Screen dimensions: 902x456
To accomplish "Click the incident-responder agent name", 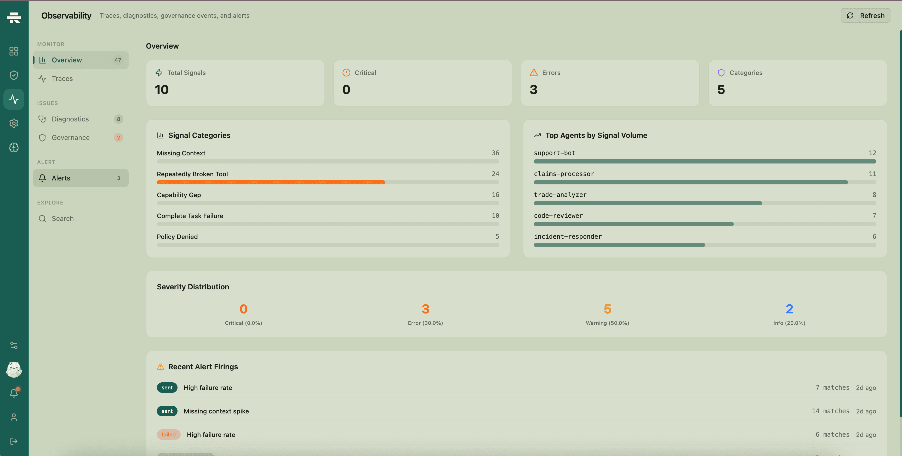I will [x=568, y=237].
